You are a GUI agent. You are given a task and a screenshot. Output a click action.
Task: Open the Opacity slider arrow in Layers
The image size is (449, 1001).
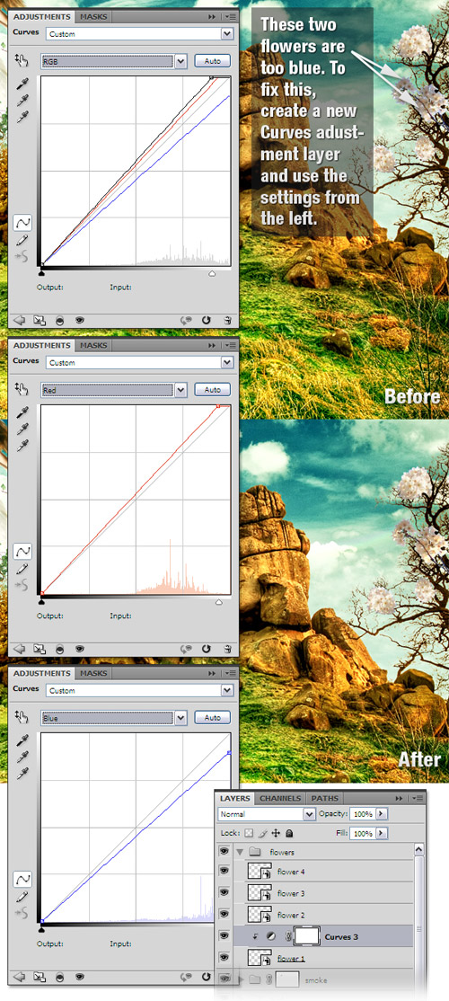pos(382,814)
